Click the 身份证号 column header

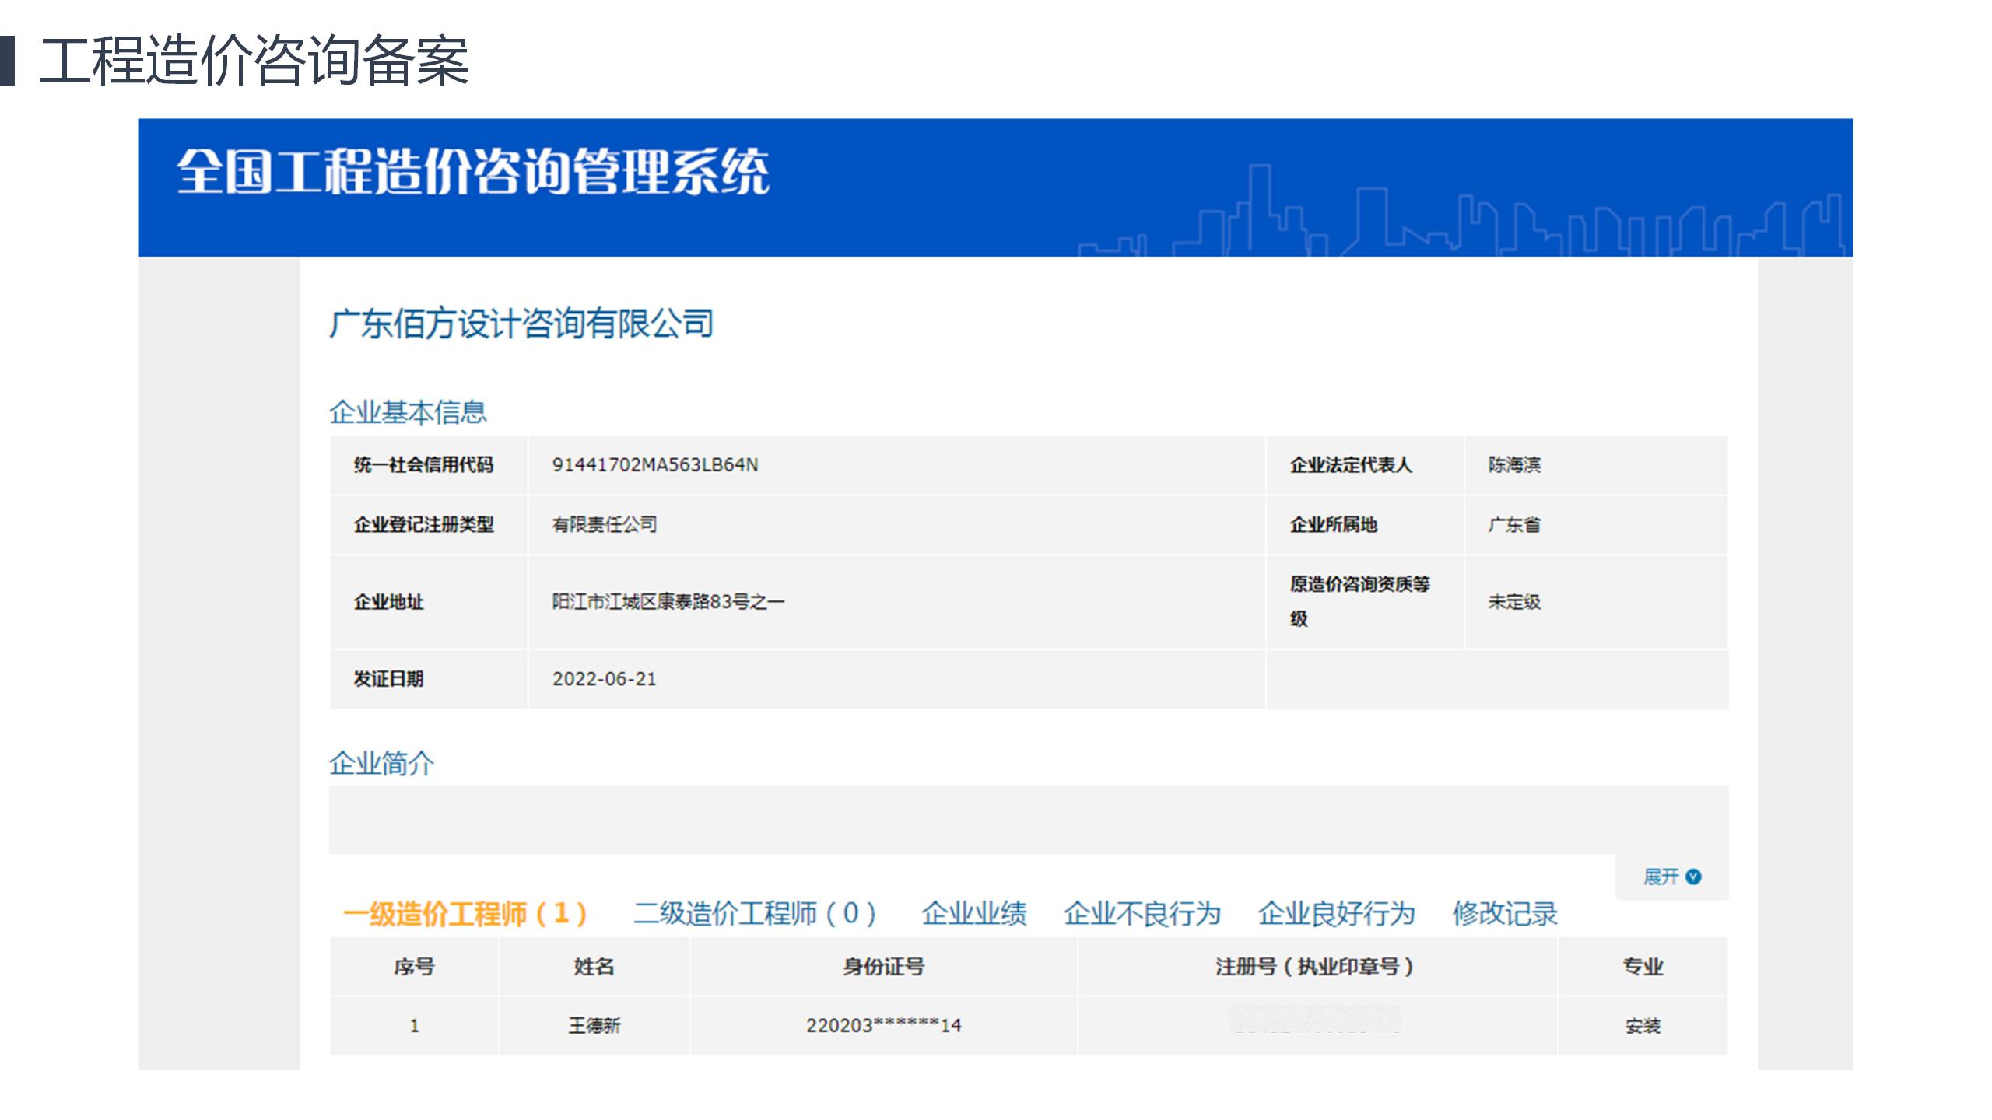[884, 967]
